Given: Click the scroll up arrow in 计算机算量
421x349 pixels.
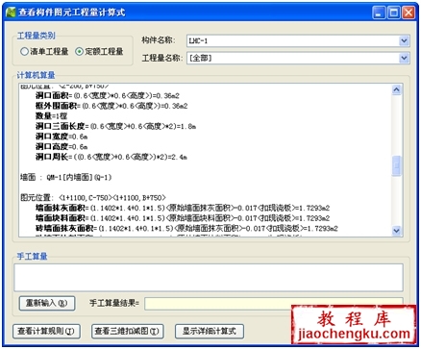Looking at the screenshot, I should tap(396, 89).
